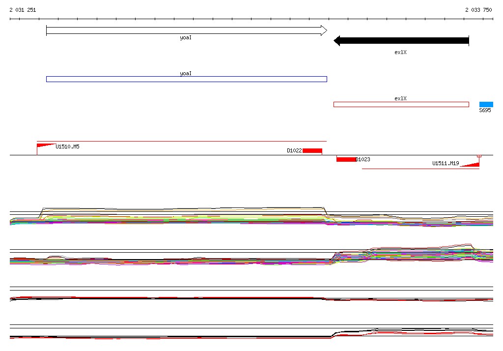This screenshot has width=503, height=351.
Task: Click the white yoaI gene arrow
Action: pos(187,30)
